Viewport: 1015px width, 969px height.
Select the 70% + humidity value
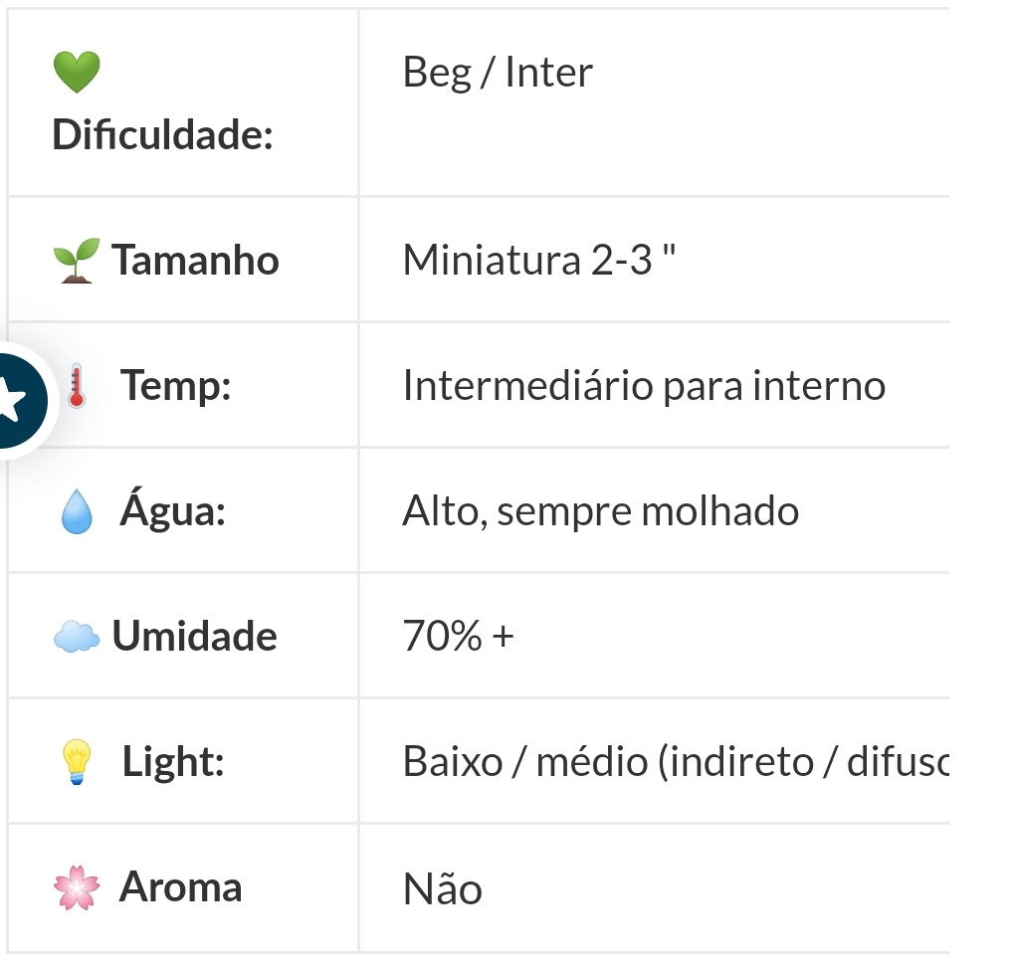tap(459, 637)
